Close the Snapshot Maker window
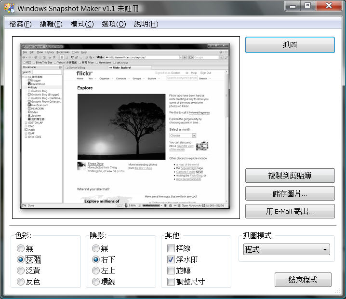346x299 pixels. point(329,6)
